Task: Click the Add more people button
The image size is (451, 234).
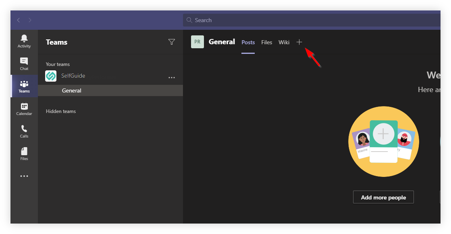Action: pos(383,197)
